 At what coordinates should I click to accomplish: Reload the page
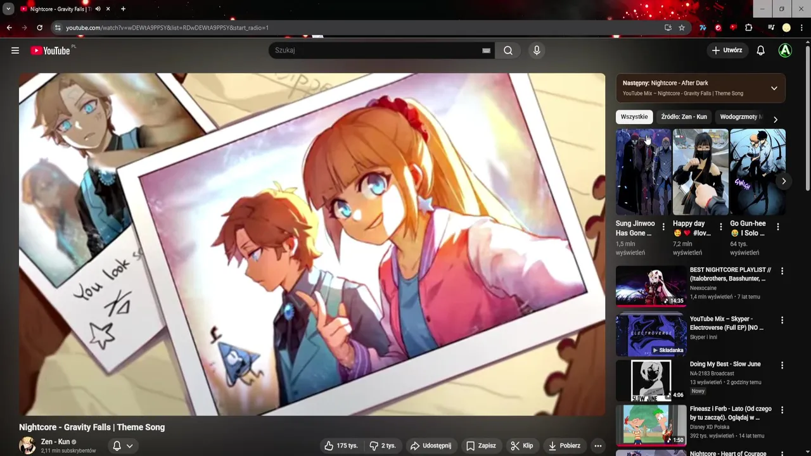coord(39,28)
